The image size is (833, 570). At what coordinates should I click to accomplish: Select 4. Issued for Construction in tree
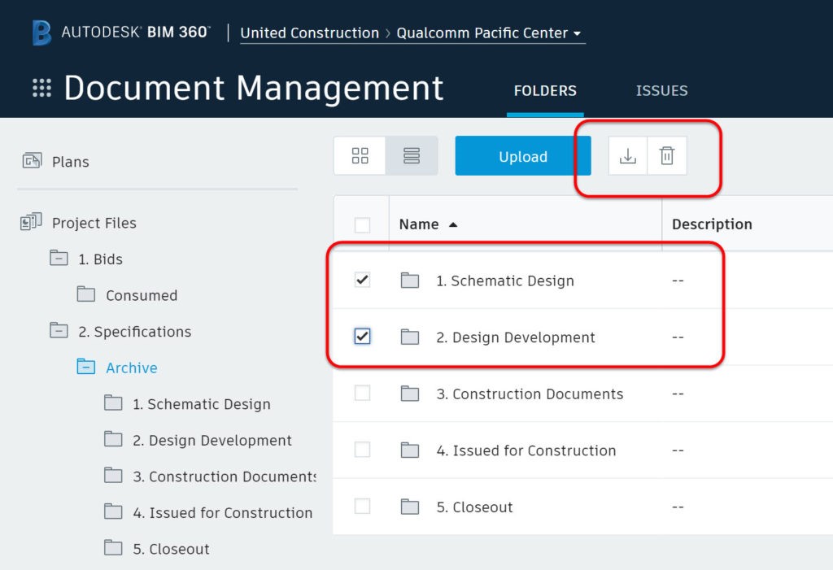tap(223, 512)
